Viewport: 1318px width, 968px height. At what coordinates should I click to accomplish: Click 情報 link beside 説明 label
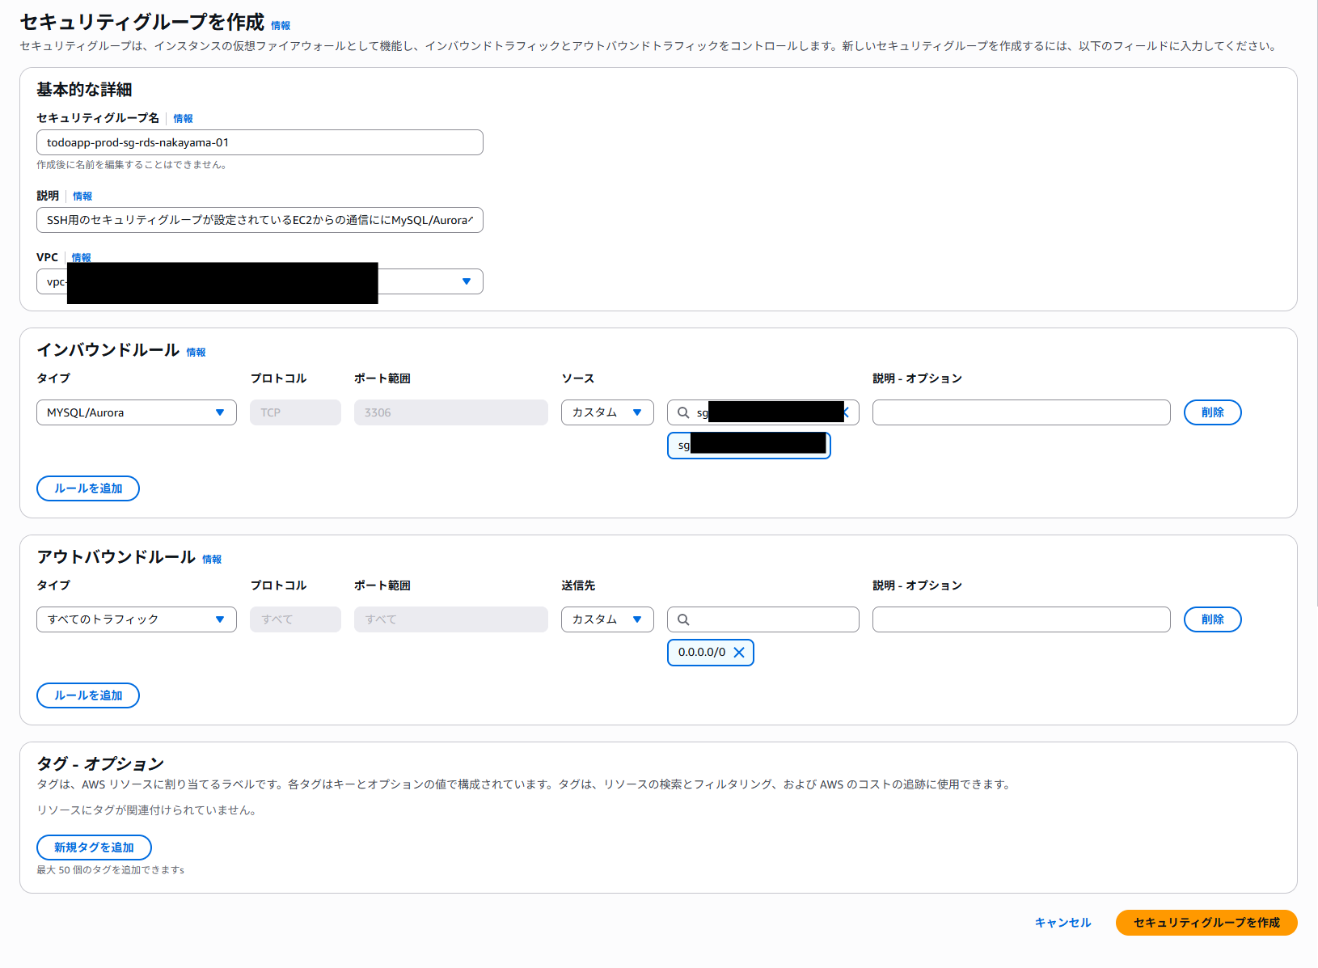click(x=82, y=197)
